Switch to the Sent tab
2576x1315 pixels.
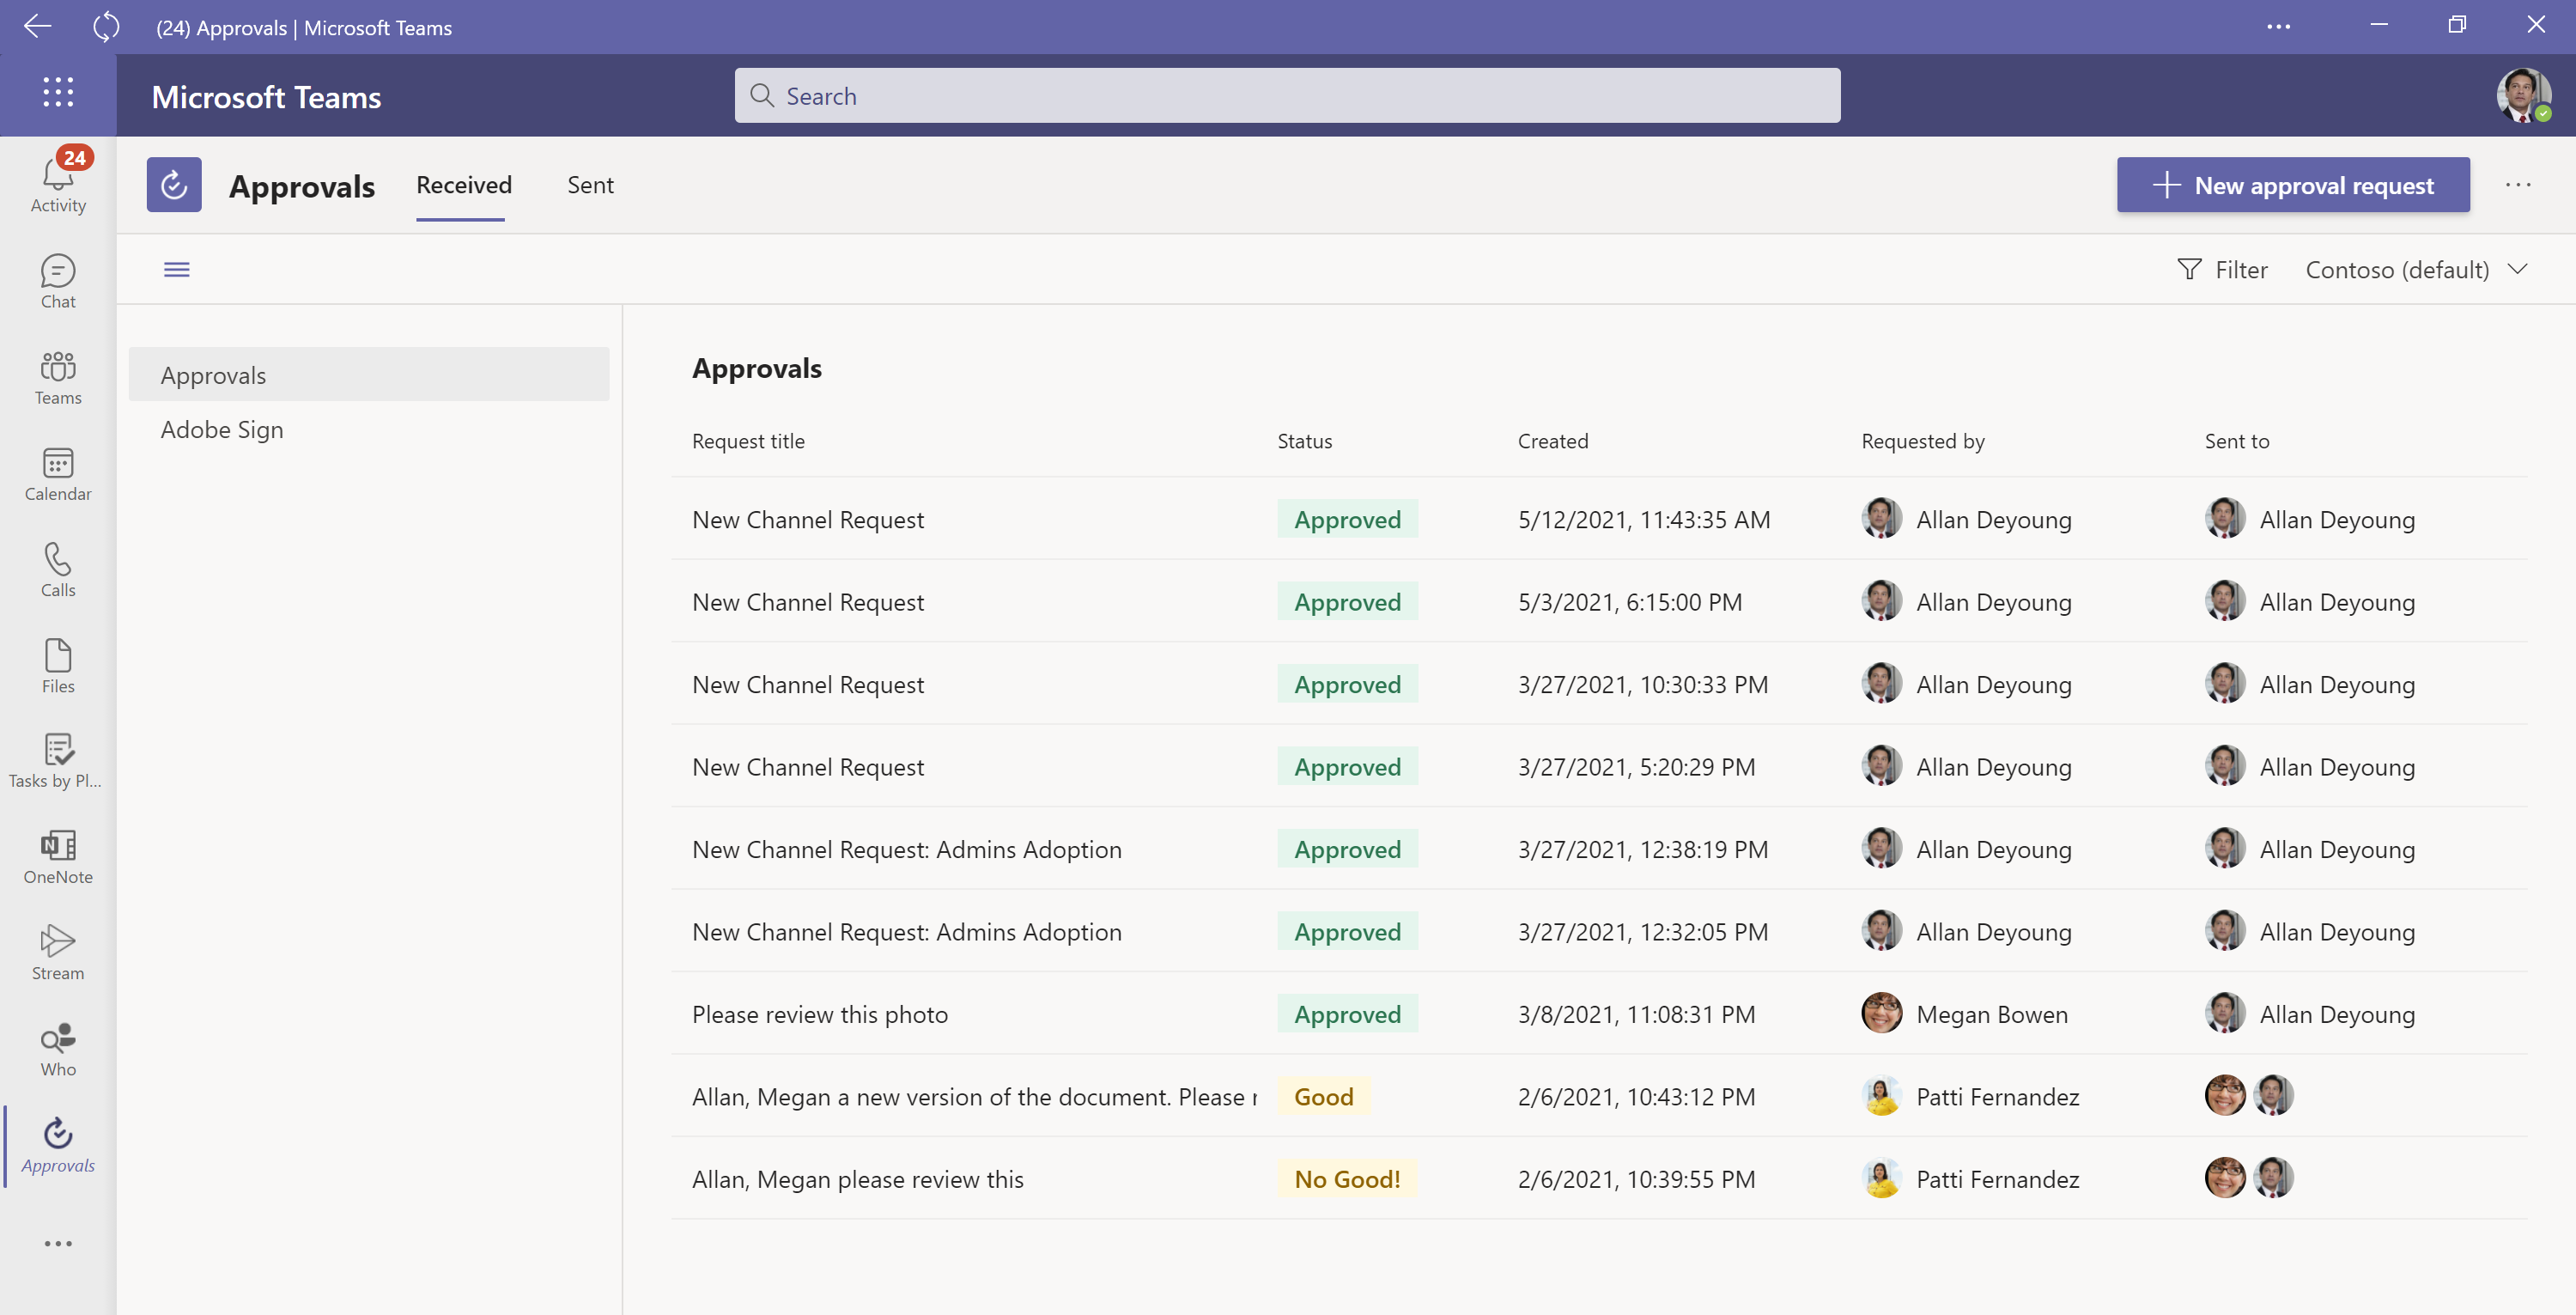tap(590, 185)
